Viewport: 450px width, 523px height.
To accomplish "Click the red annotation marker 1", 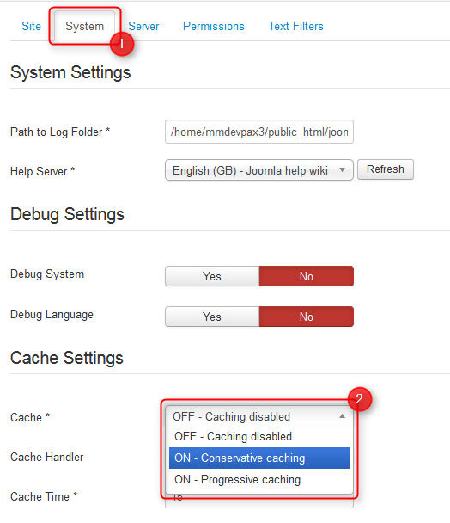I will (122, 44).
